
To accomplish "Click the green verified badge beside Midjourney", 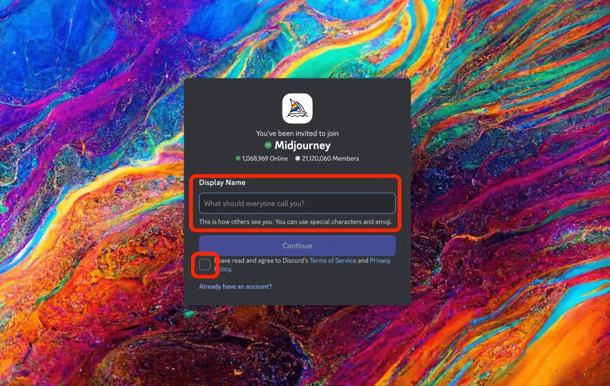I will (268, 146).
